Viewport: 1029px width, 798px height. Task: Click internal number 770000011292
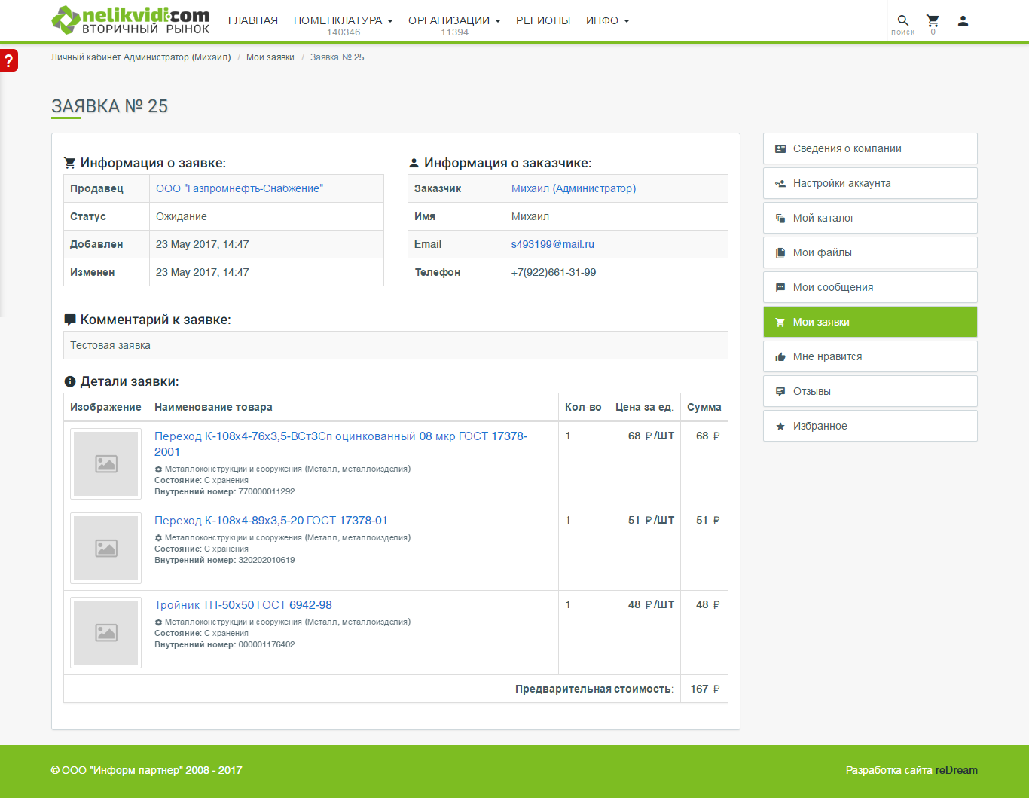(x=267, y=491)
